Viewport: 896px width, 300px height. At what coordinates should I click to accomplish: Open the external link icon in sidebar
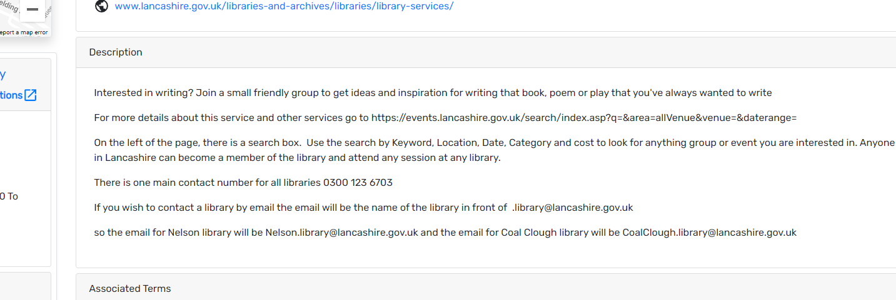point(31,95)
